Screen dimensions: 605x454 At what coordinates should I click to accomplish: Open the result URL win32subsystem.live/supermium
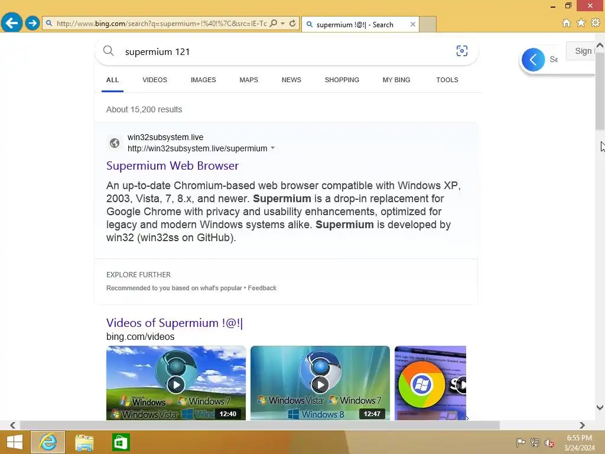pyautogui.click(x=197, y=148)
